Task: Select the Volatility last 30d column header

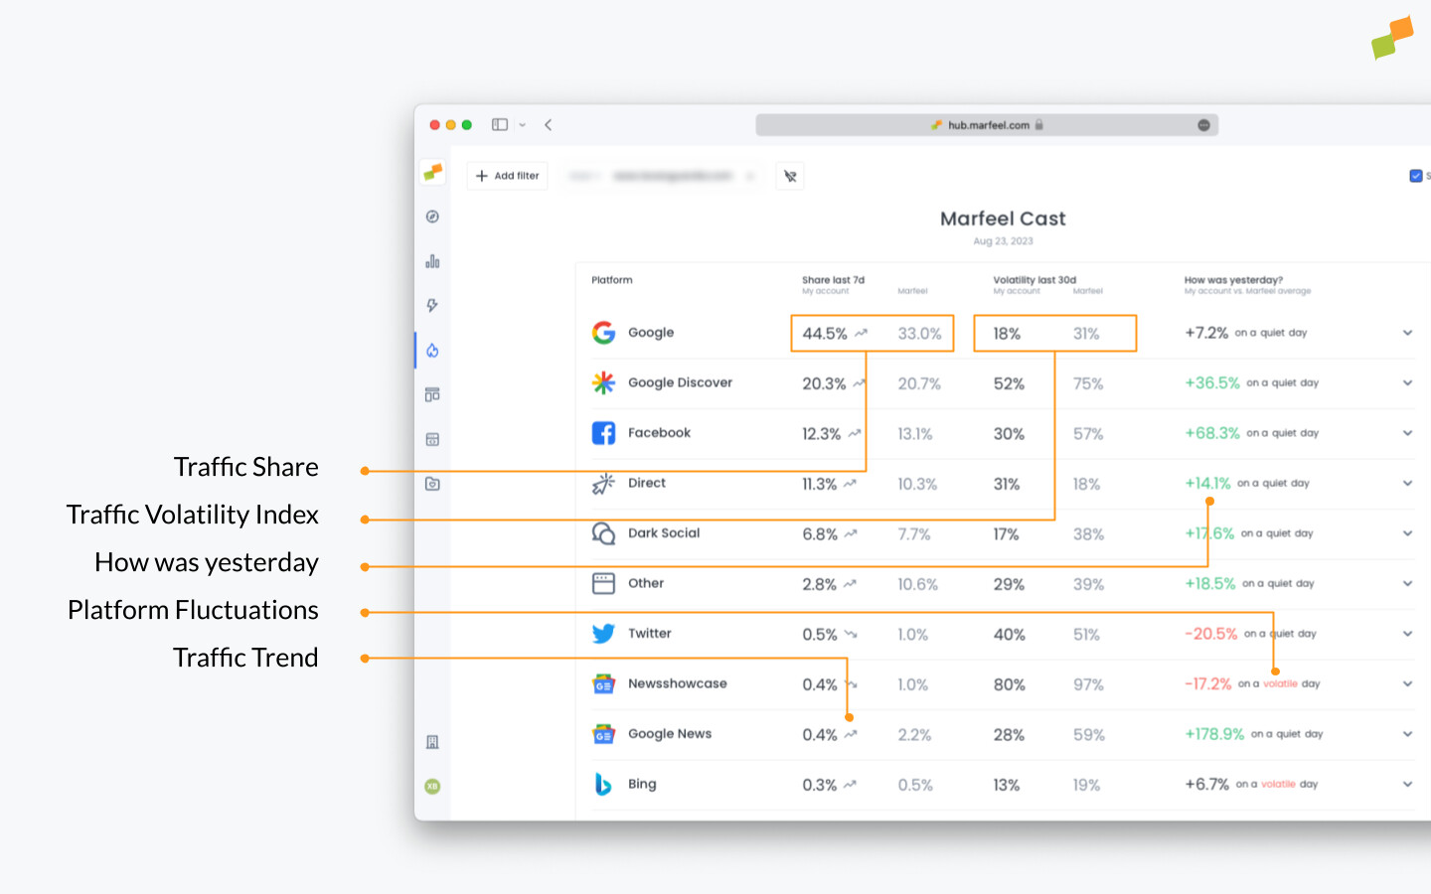Action: point(1033,280)
